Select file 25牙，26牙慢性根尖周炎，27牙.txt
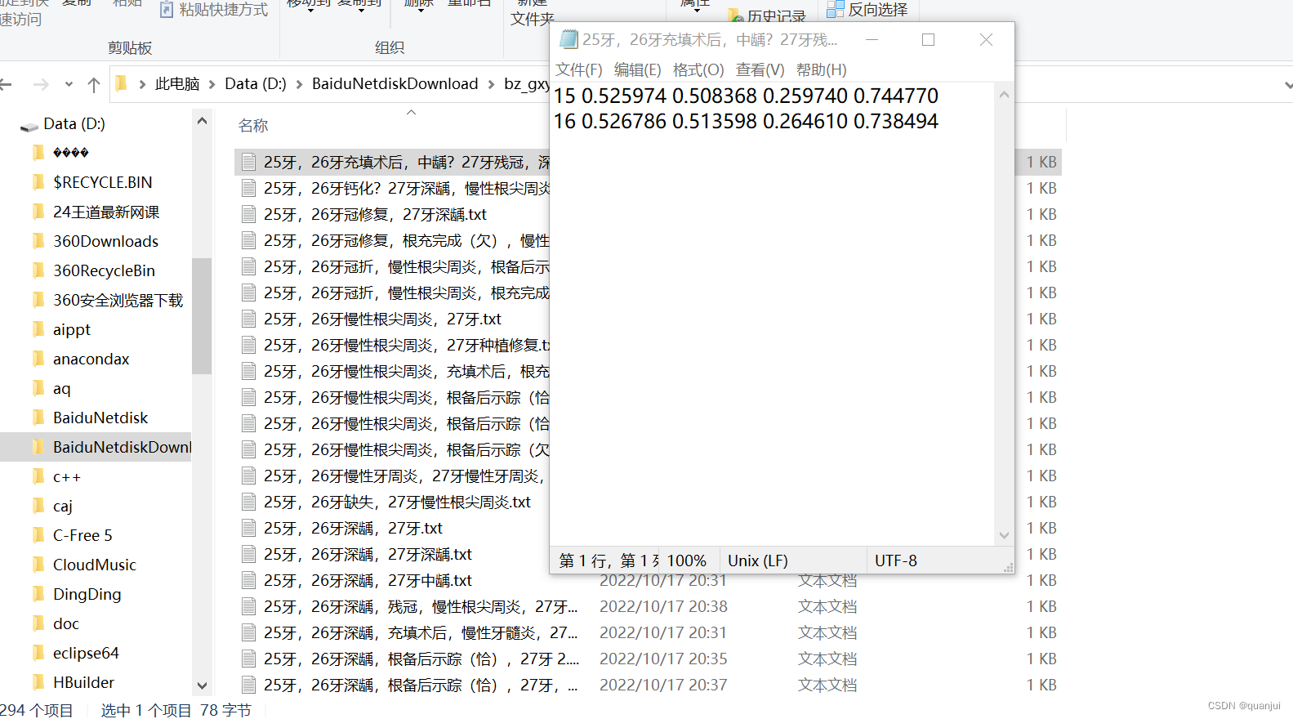 tap(382, 319)
